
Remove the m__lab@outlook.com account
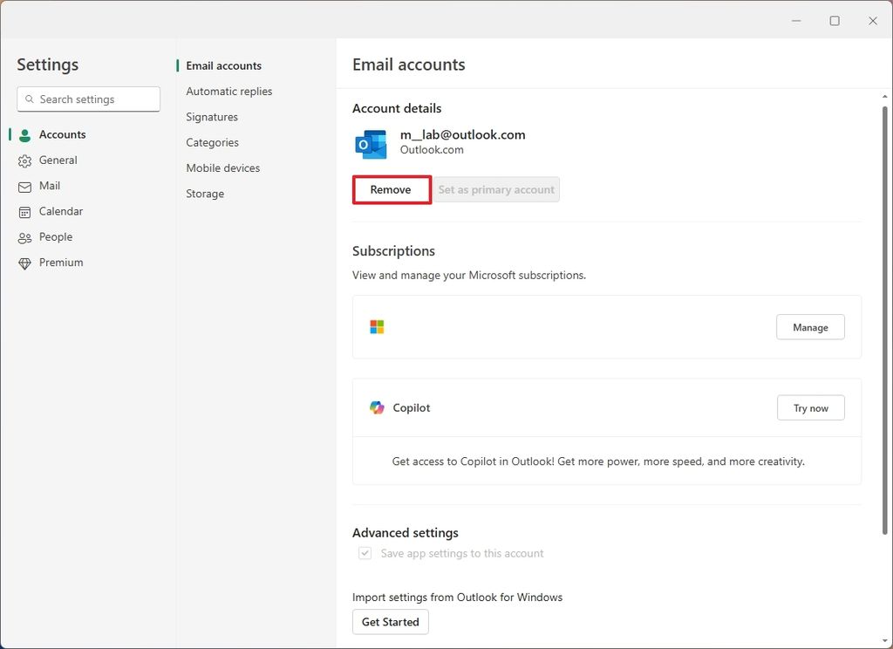(390, 188)
